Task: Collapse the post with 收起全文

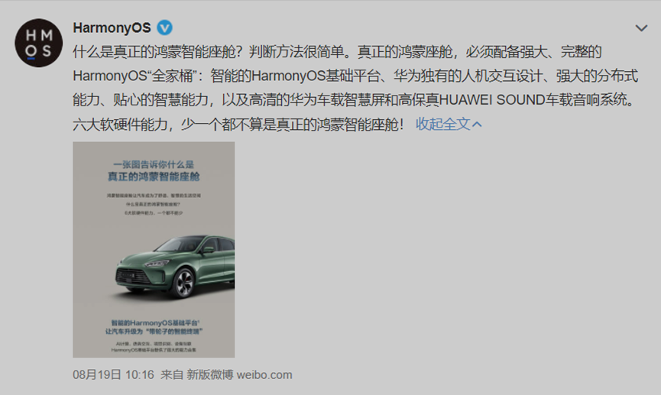Action: (x=442, y=124)
